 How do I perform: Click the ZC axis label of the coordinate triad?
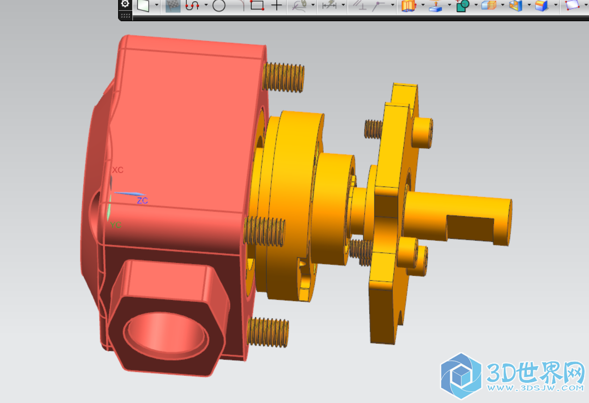coord(142,201)
